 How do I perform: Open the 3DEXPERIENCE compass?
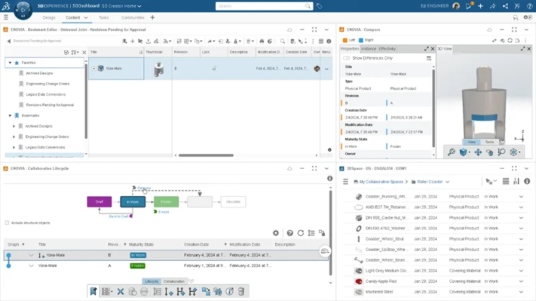point(23,10)
